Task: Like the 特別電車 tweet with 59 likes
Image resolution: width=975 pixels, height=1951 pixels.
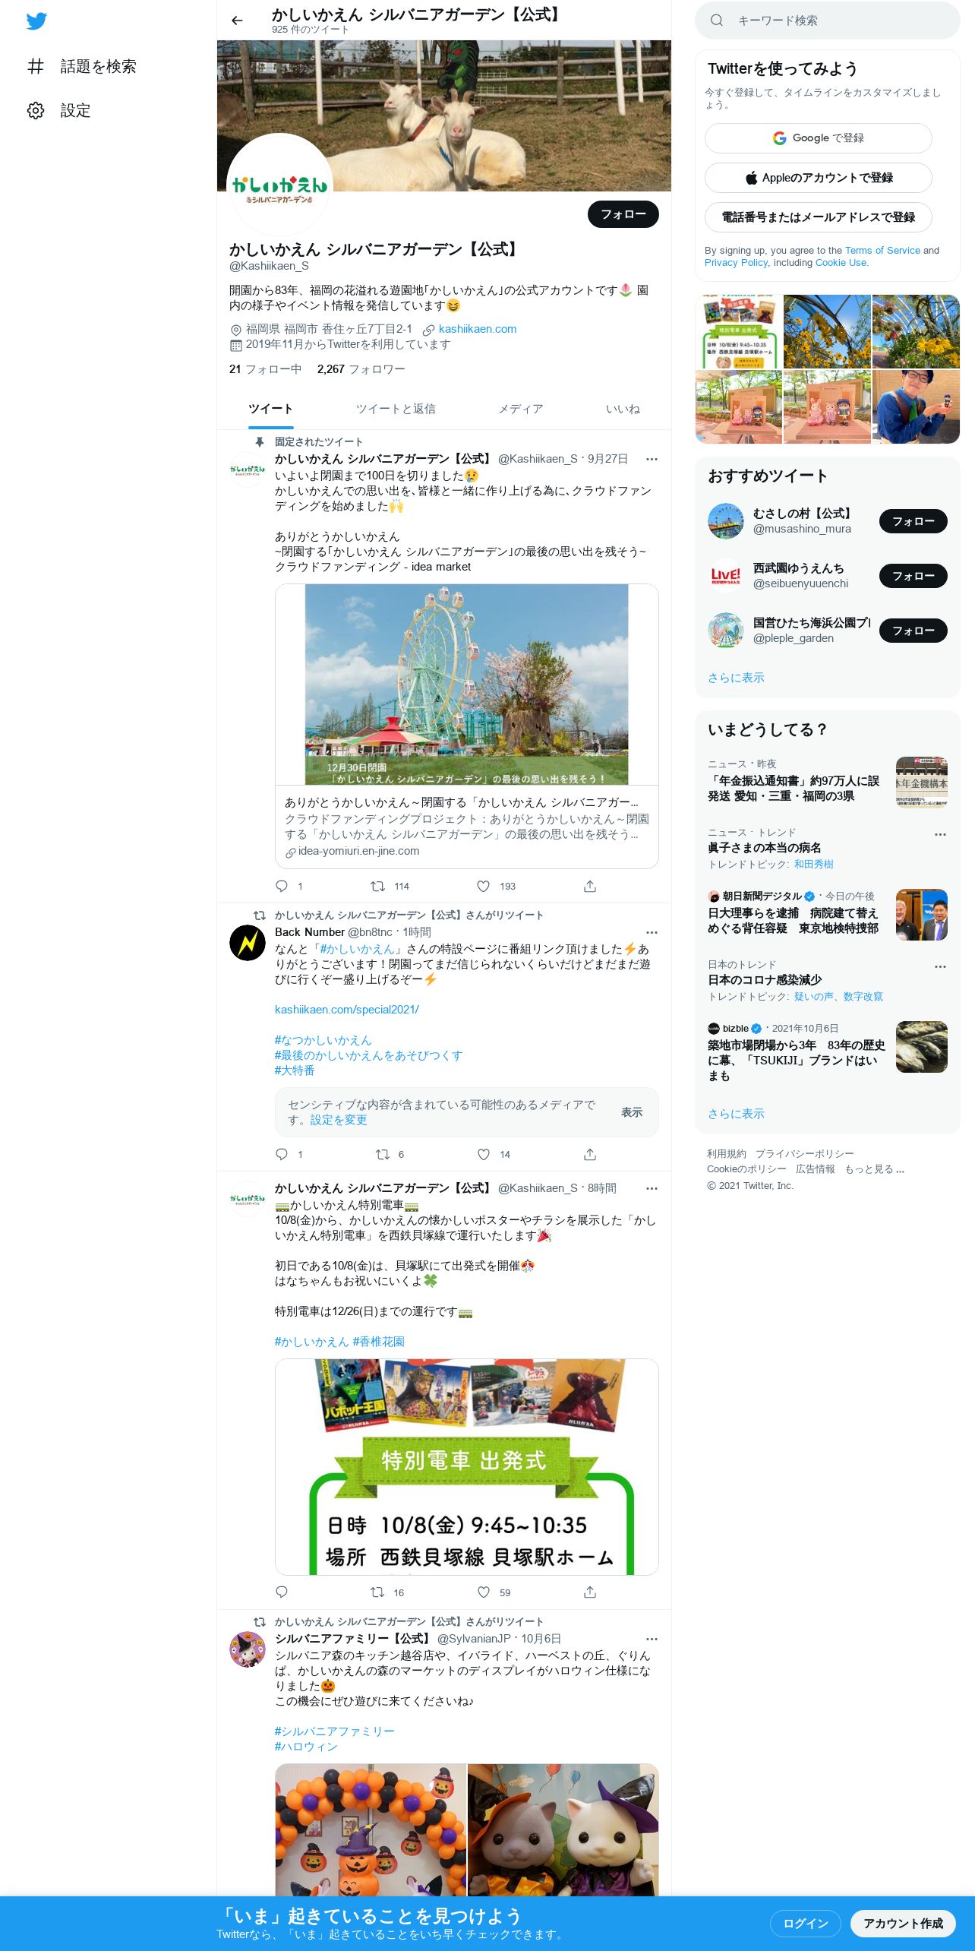Action: [484, 1592]
